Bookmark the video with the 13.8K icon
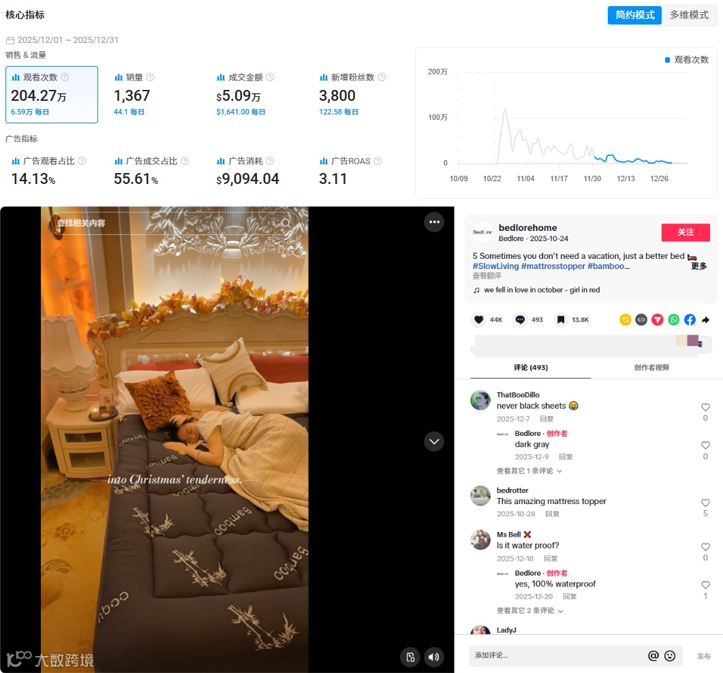Screen dimensions: 723x673 coord(561,319)
